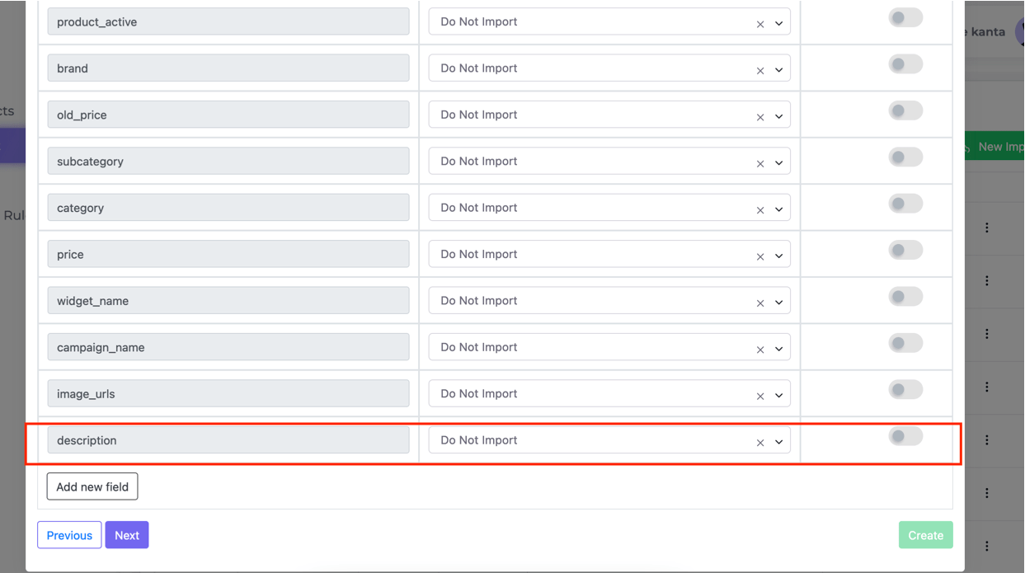Viewport: 1025px width, 573px height.
Task: Enable the description row toggle
Action: [x=905, y=436]
